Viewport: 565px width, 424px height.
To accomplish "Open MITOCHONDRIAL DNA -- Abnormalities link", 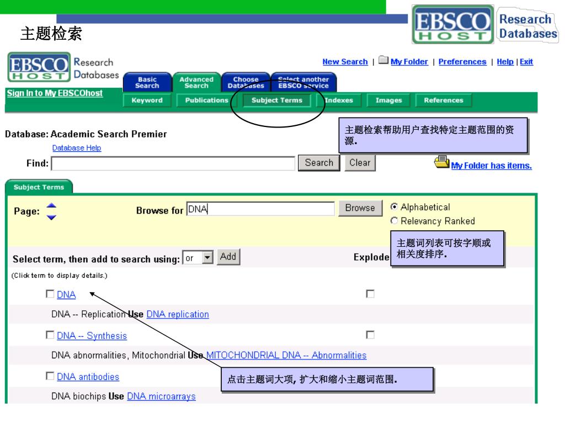I will click(286, 355).
